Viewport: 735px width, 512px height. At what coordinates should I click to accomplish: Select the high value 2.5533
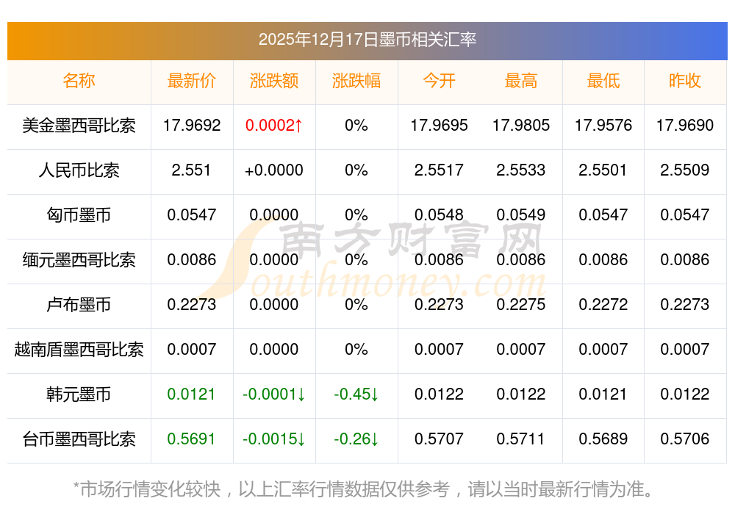(x=521, y=170)
